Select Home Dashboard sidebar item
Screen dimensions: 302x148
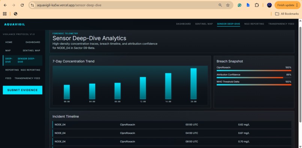tap(22, 42)
